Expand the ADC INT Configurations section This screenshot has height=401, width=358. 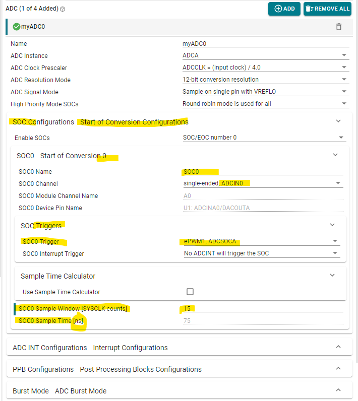[338, 347]
